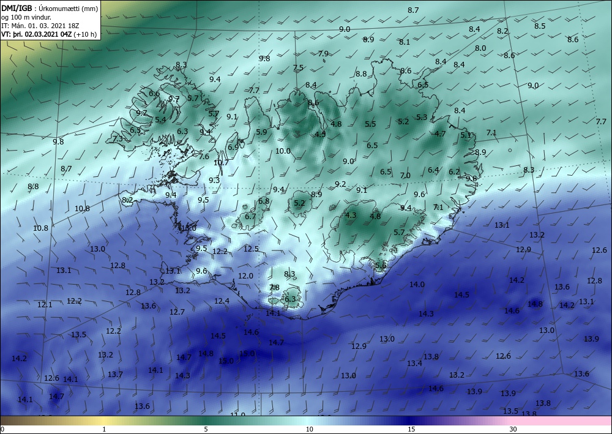Click the 'IT: Mán. 01. 03. 2021 18Z' line
Image resolution: width=612 pixels, height=434 pixels.
pos(40,26)
